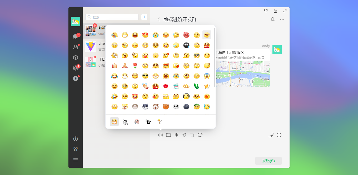Insert the green hat face emoji
The width and height of the screenshot is (358, 175).
click(x=197, y=107)
